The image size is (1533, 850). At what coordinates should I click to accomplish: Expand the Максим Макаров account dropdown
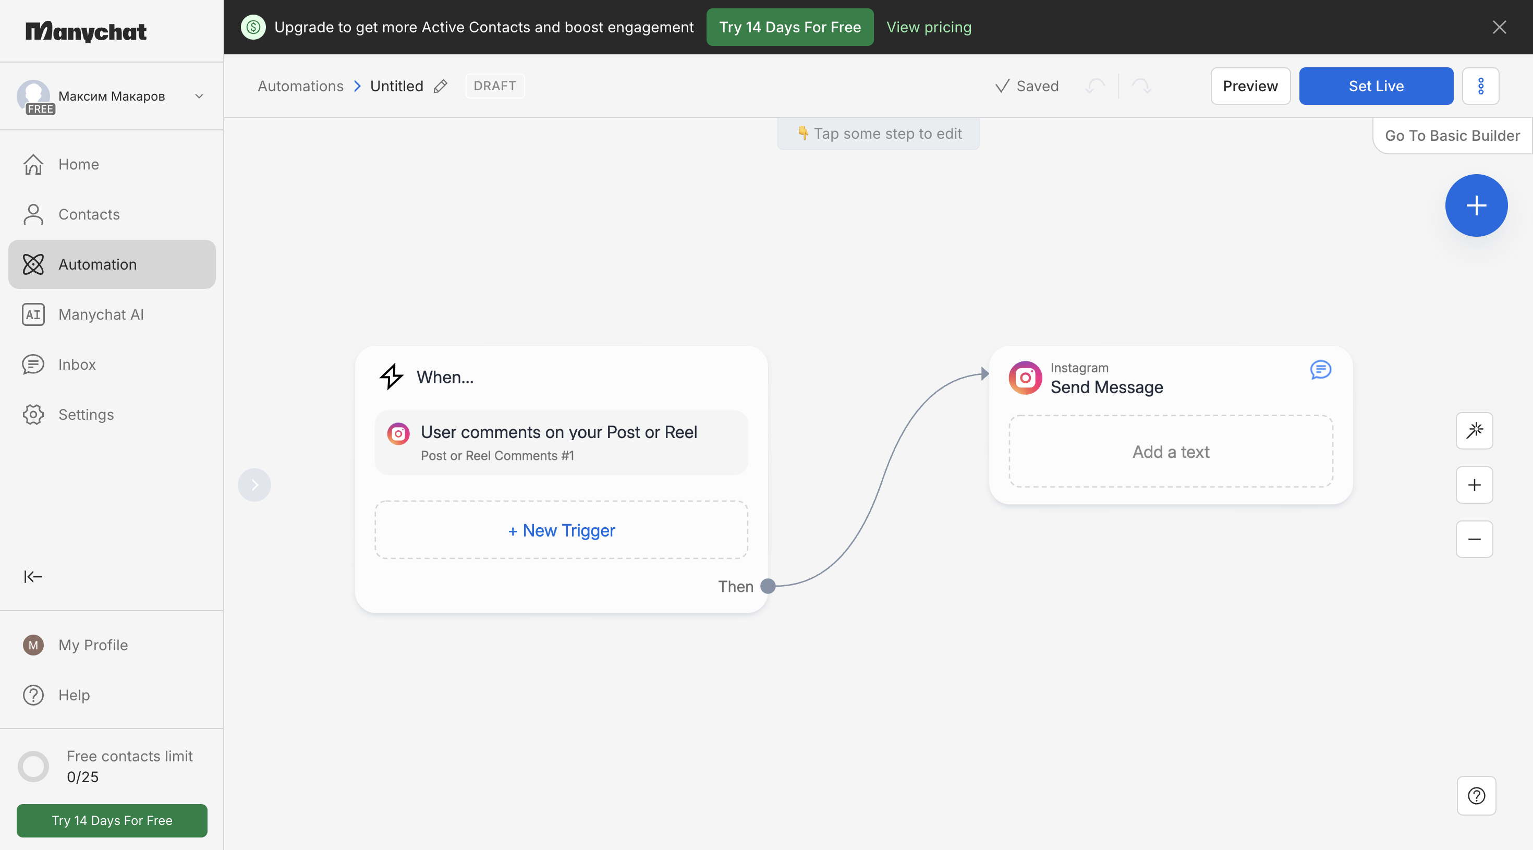199,96
